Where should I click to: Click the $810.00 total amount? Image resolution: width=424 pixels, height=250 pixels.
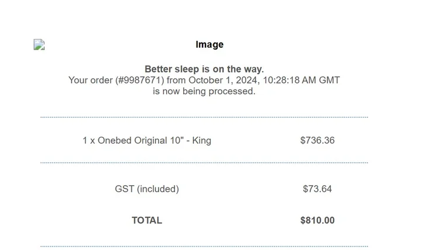point(317,221)
